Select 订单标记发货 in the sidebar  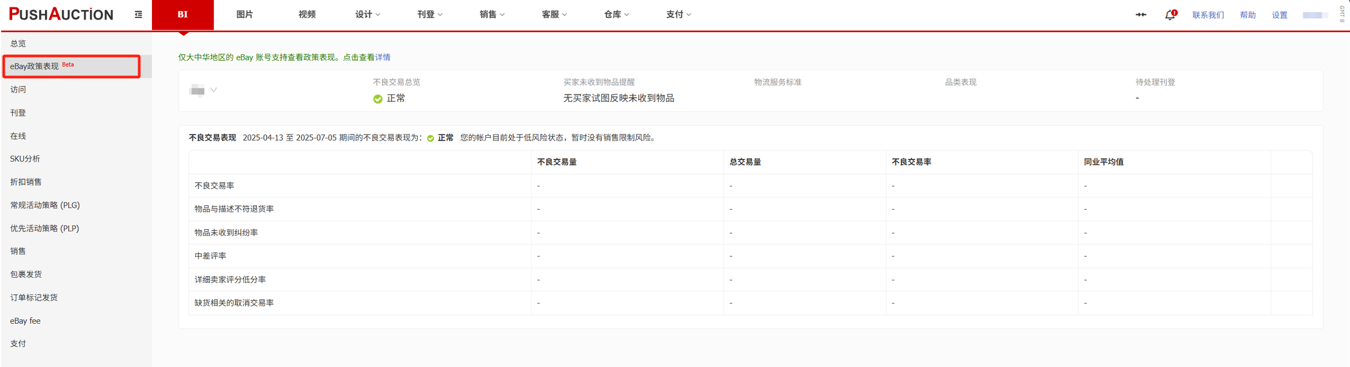[x=76, y=297]
